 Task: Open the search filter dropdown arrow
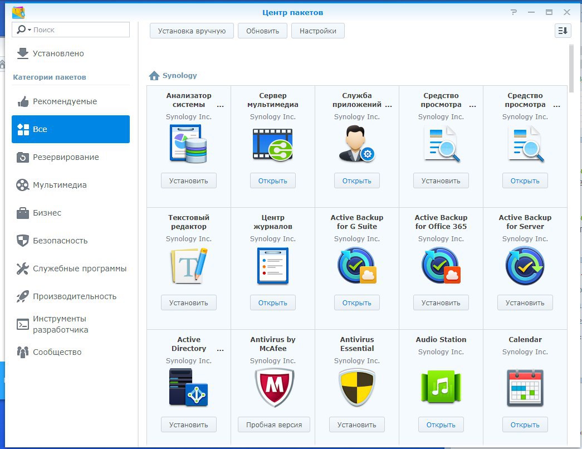tap(30, 30)
